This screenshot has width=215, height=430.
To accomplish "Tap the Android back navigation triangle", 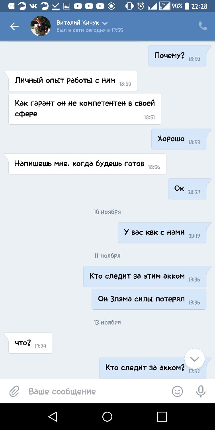I will point(53,416).
